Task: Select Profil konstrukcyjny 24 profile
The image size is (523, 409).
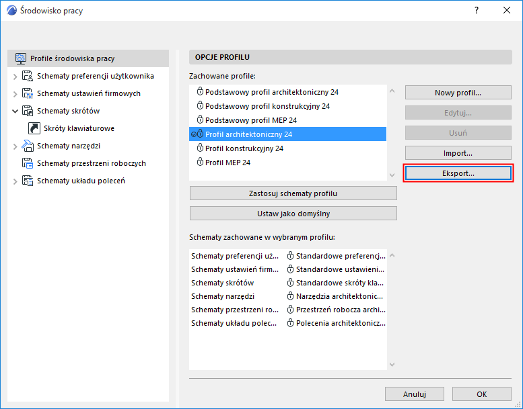Action: 287,148
